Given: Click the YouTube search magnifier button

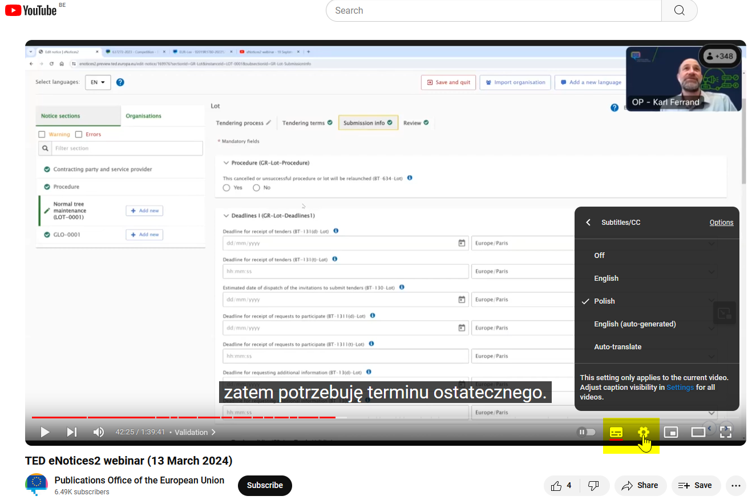Looking at the screenshot, I should click(679, 11).
